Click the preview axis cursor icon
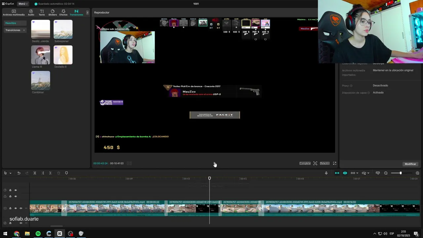The height and width of the screenshot is (238, 423). pos(364,173)
